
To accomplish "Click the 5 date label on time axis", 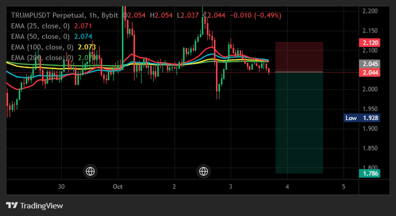I will (344, 186).
